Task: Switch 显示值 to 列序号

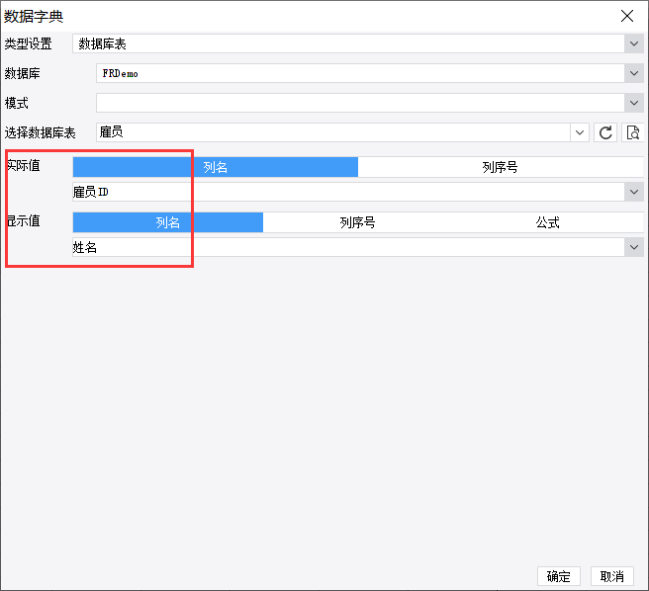Action: click(357, 222)
